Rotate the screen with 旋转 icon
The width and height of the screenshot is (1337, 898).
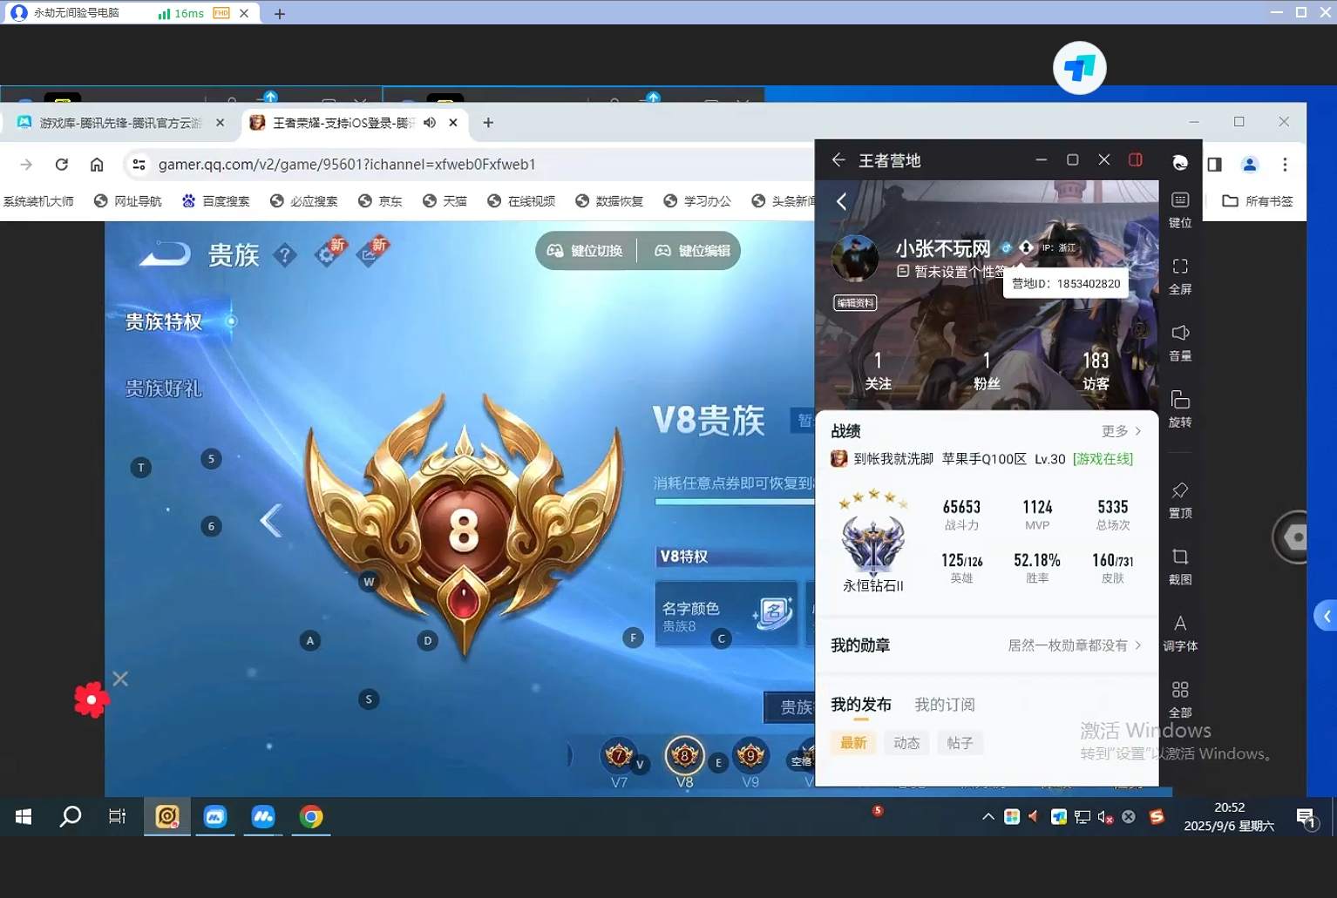click(x=1180, y=409)
